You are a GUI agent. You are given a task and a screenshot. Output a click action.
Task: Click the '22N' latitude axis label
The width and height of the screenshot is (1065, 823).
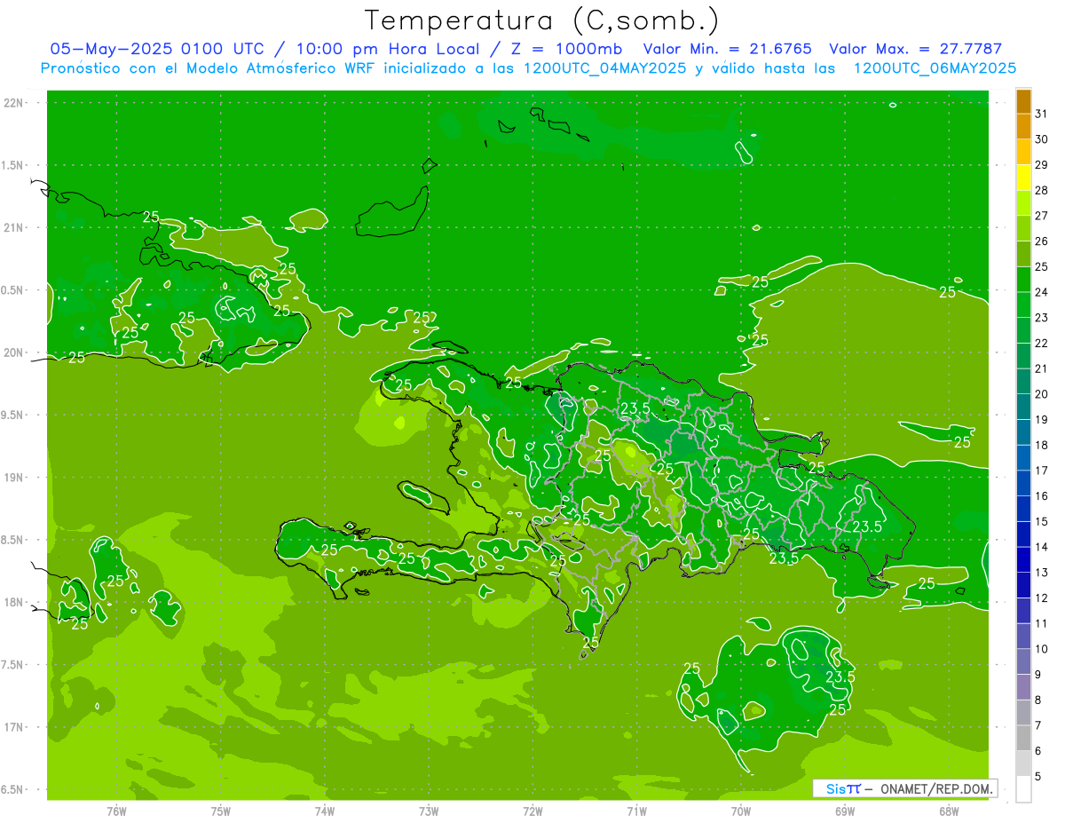click(x=13, y=102)
